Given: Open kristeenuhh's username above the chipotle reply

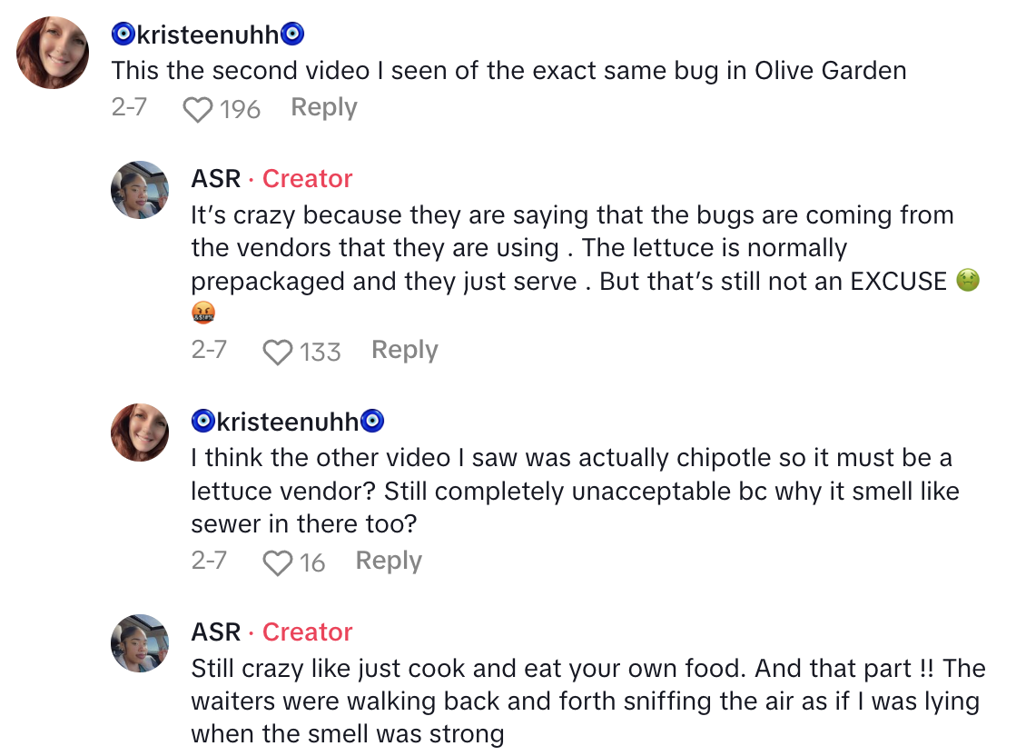Looking at the screenshot, I should click(x=288, y=422).
